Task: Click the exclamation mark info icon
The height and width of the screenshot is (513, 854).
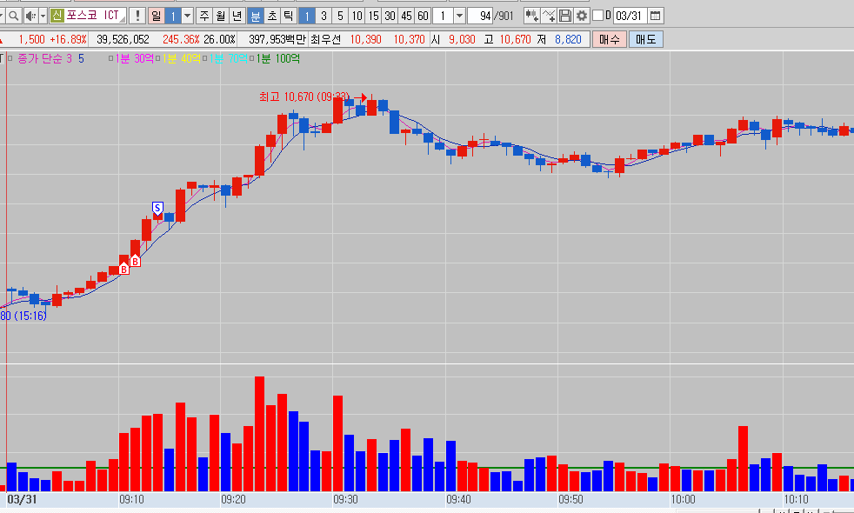Action: (137, 16)
